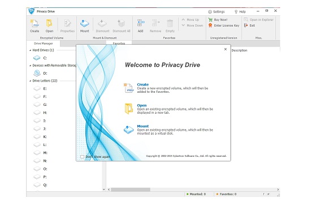Click the Facebook icon in status bar
The image size is (311, 206).
(x=264, y=194)
